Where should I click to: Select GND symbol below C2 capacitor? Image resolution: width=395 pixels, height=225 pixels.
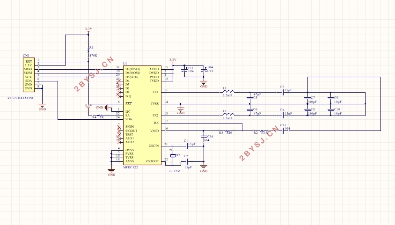[x=204, y=167]
